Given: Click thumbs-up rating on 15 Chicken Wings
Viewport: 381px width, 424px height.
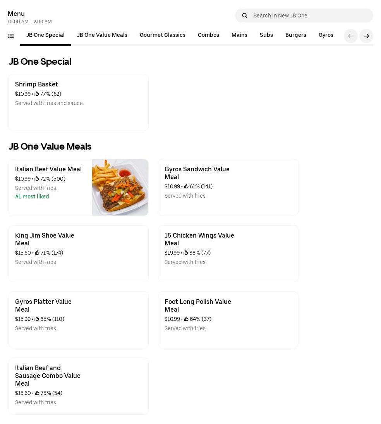Looking at the screenshot, I should pos(186,253).
